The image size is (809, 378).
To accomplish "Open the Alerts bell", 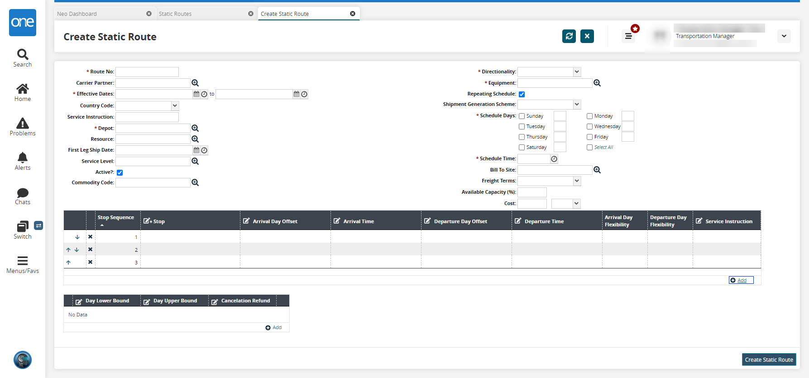I will point(23,162).
